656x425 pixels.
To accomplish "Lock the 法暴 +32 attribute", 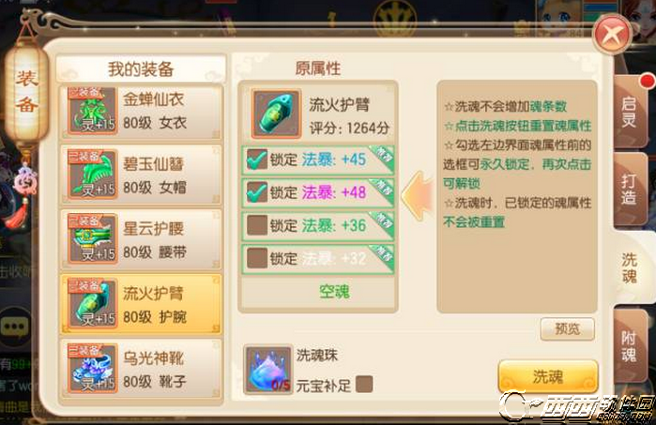I will coord(256,258).
